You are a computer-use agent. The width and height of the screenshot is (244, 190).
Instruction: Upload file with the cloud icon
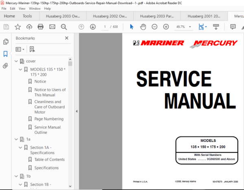tap(29, 27)
